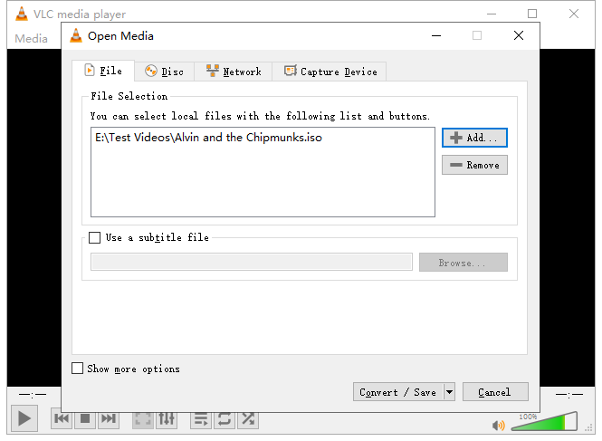This screenshot has height=441, width=602.
Task: Open the Network tab
Action: coord(234,72)
